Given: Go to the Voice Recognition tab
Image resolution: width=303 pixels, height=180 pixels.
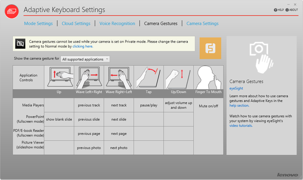Looking at the screenshot, I should [x=117, y=24].
